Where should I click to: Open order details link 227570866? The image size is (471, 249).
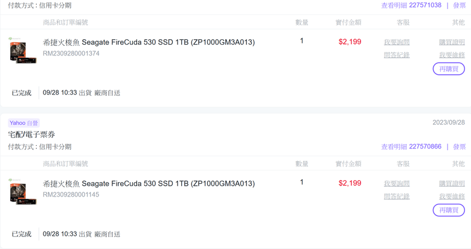click(x=411, y=147)
